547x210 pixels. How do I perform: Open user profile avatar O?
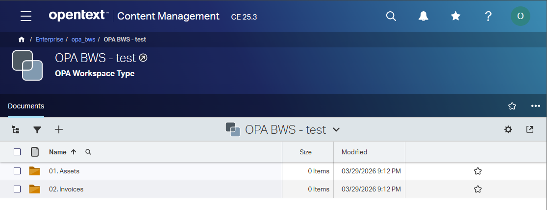(520, 16)
